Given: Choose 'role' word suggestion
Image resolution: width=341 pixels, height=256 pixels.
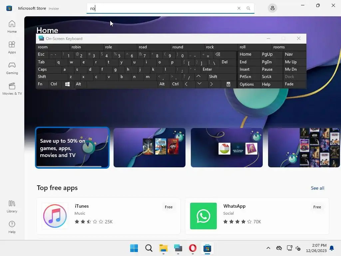Looking at the screenshot, I should point(120,47).
